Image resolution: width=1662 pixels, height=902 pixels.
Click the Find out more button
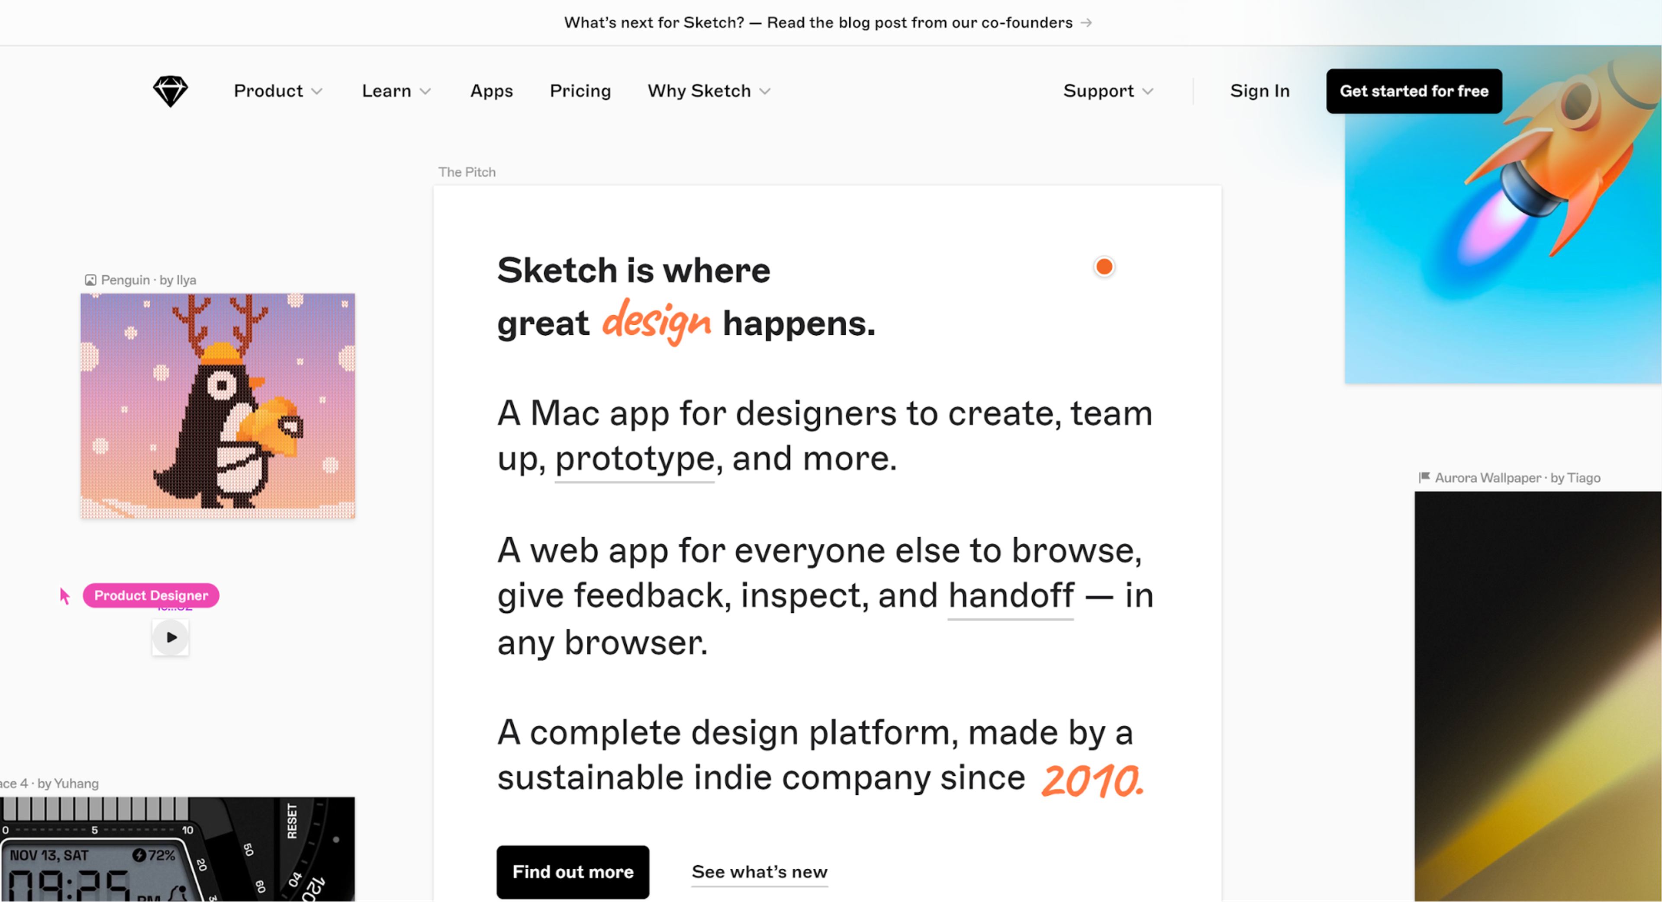pos(572,872)
